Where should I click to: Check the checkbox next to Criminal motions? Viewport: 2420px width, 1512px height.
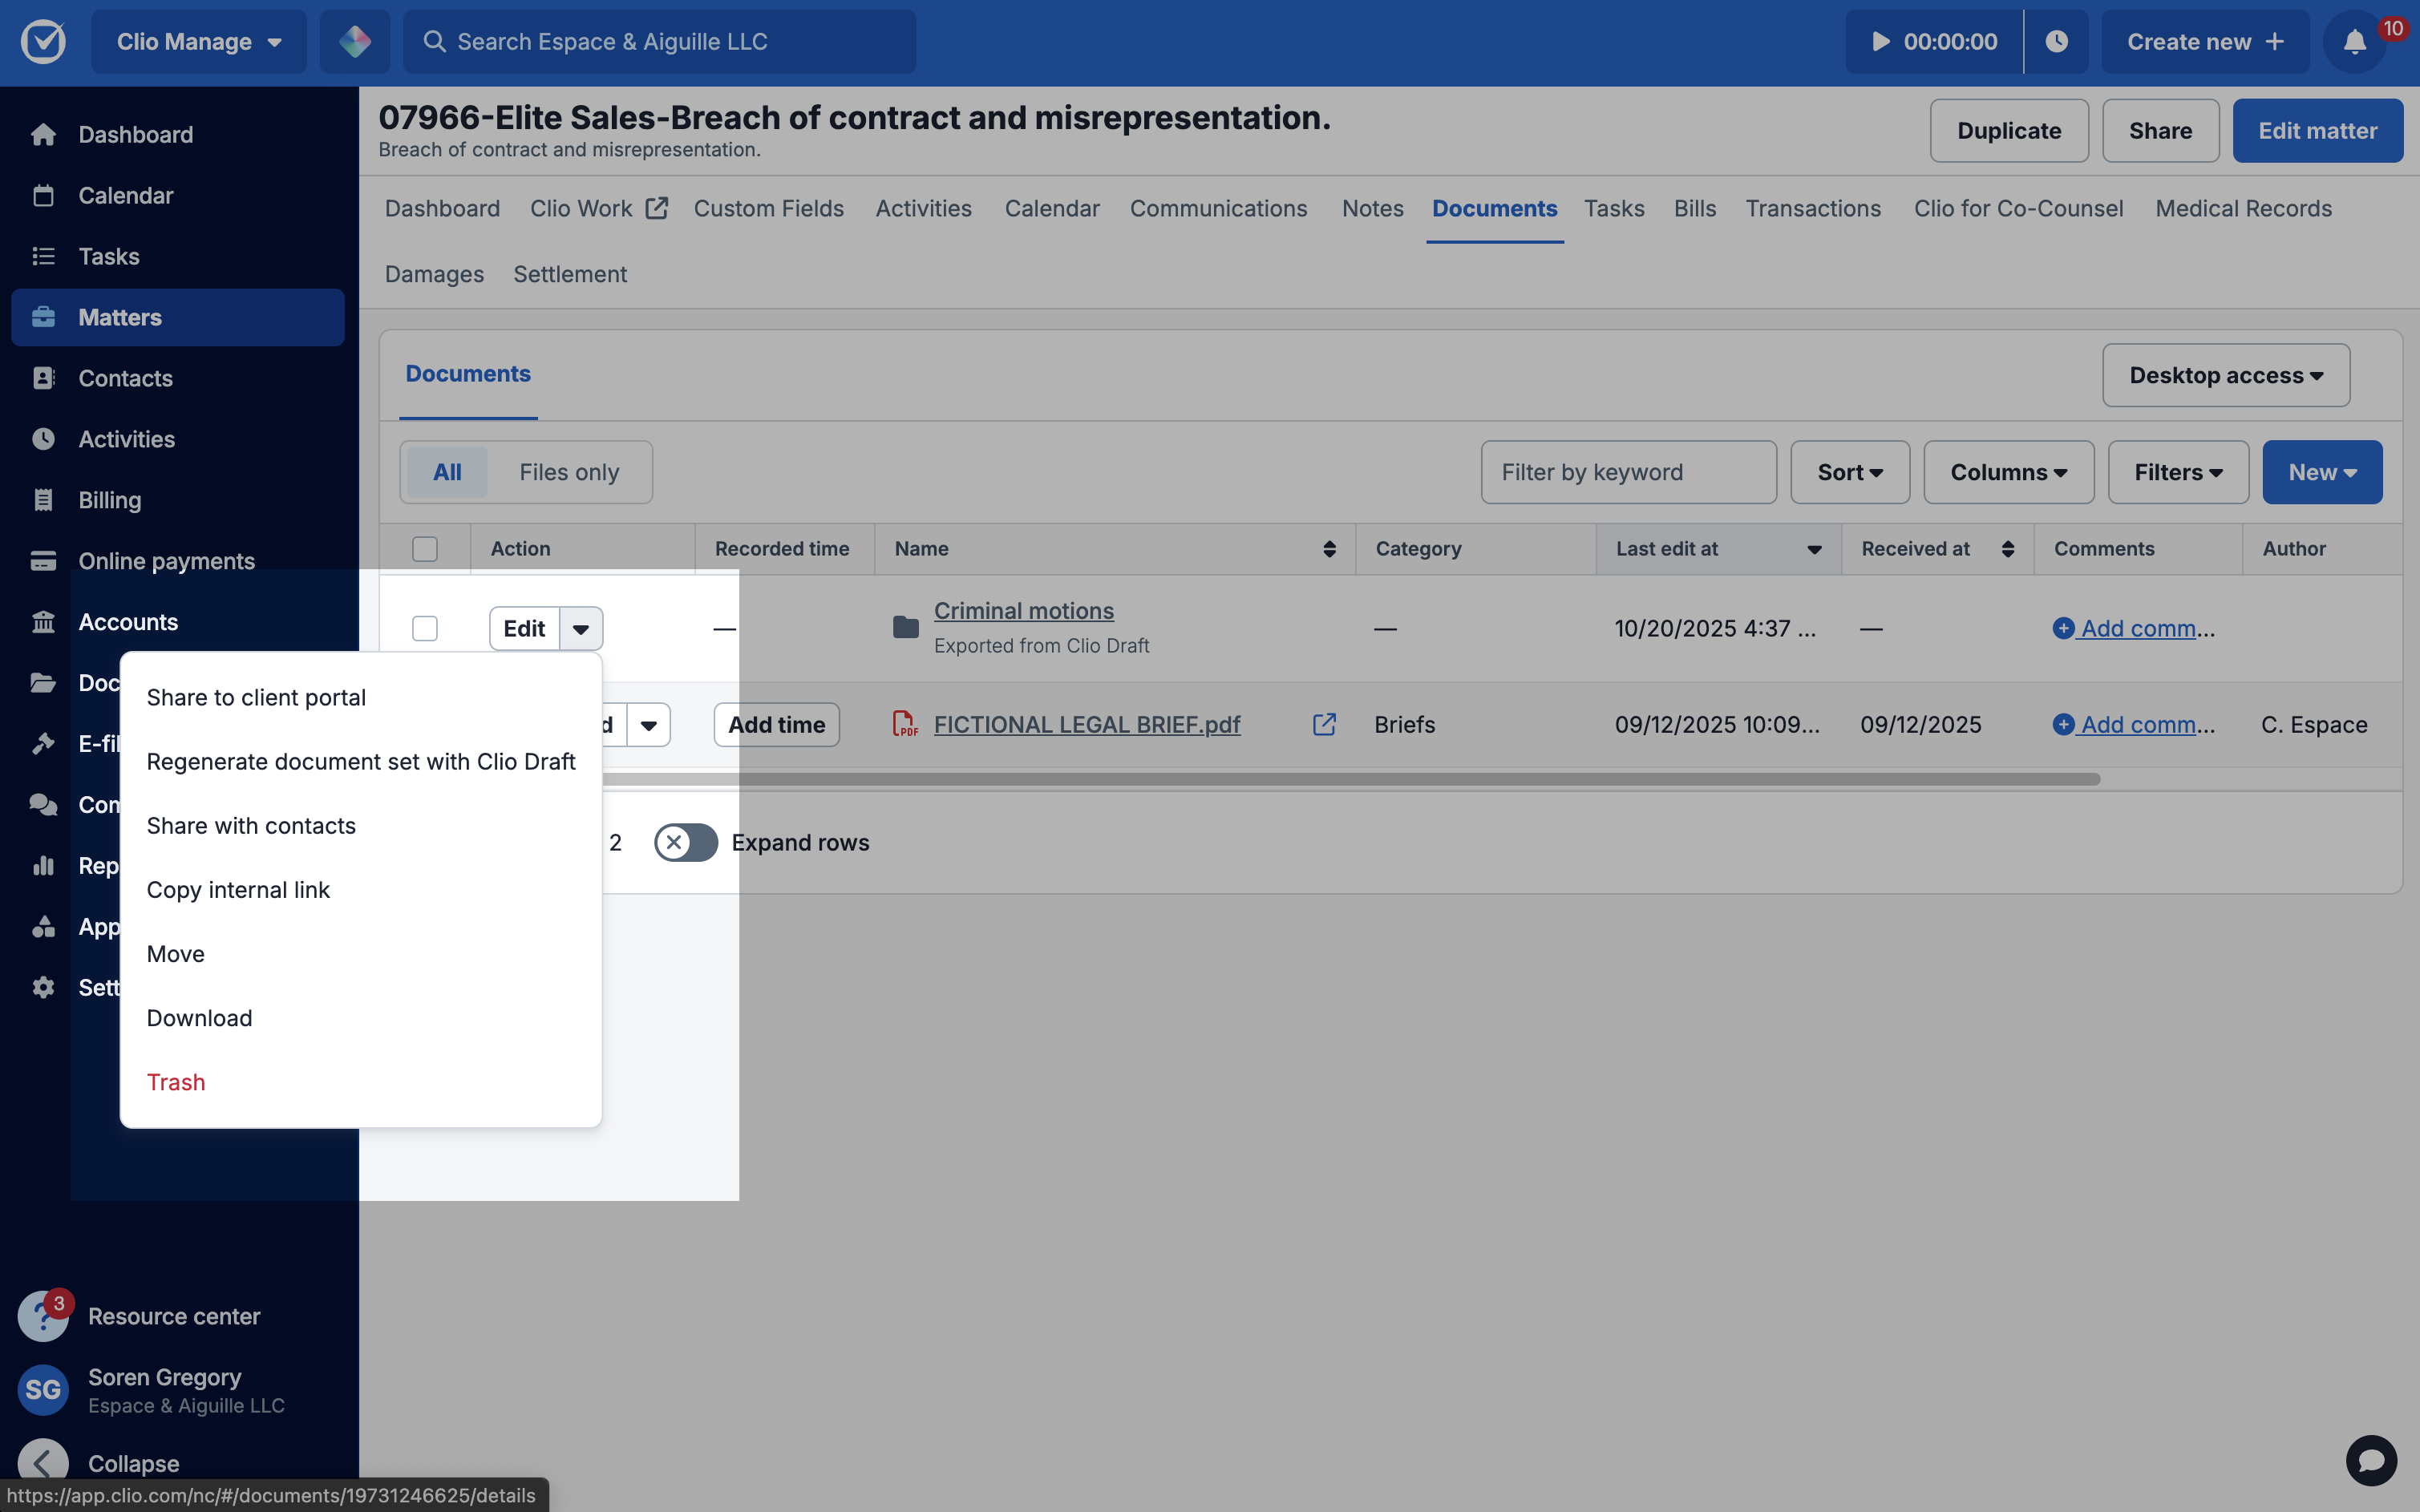(425, 628)
